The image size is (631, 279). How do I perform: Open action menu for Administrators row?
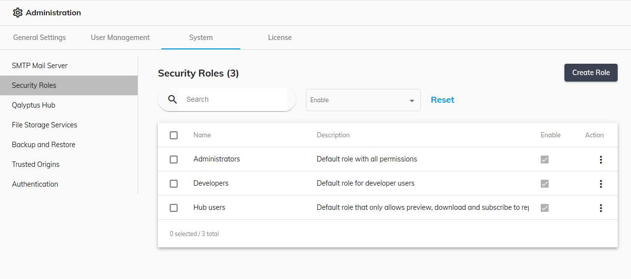click(600, 159)
